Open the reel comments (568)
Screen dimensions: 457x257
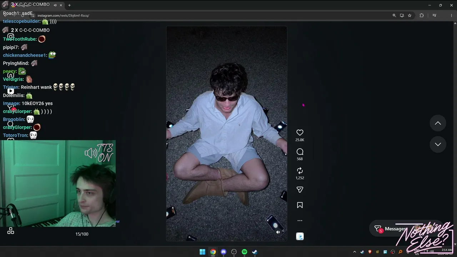300,152
